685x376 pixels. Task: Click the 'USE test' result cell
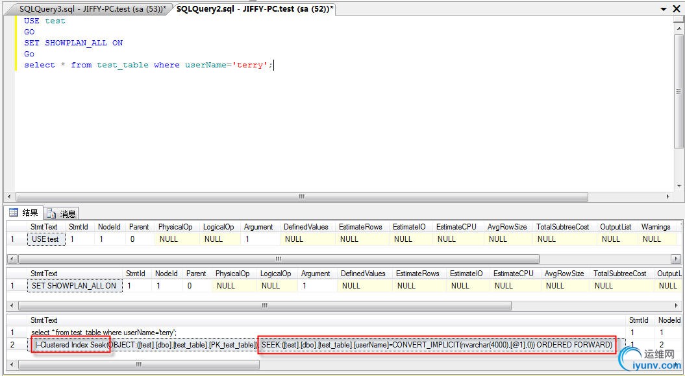[46, 239]
